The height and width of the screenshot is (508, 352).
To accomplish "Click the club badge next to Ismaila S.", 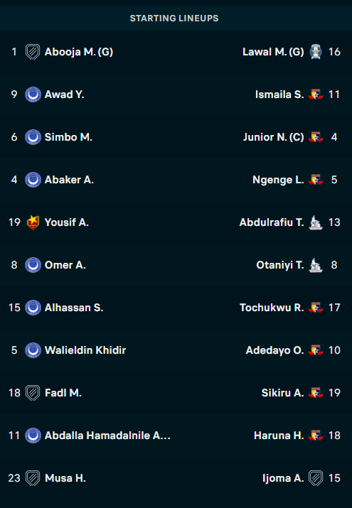I will tap(315, 94).
